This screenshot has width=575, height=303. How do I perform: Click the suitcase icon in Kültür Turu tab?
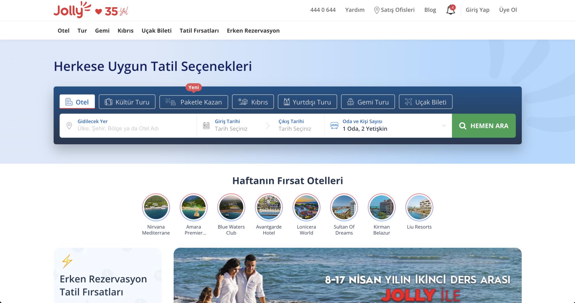[108, 102]
